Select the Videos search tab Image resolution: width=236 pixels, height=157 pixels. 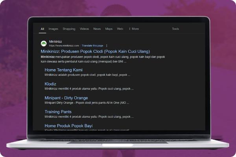(84, 29)
